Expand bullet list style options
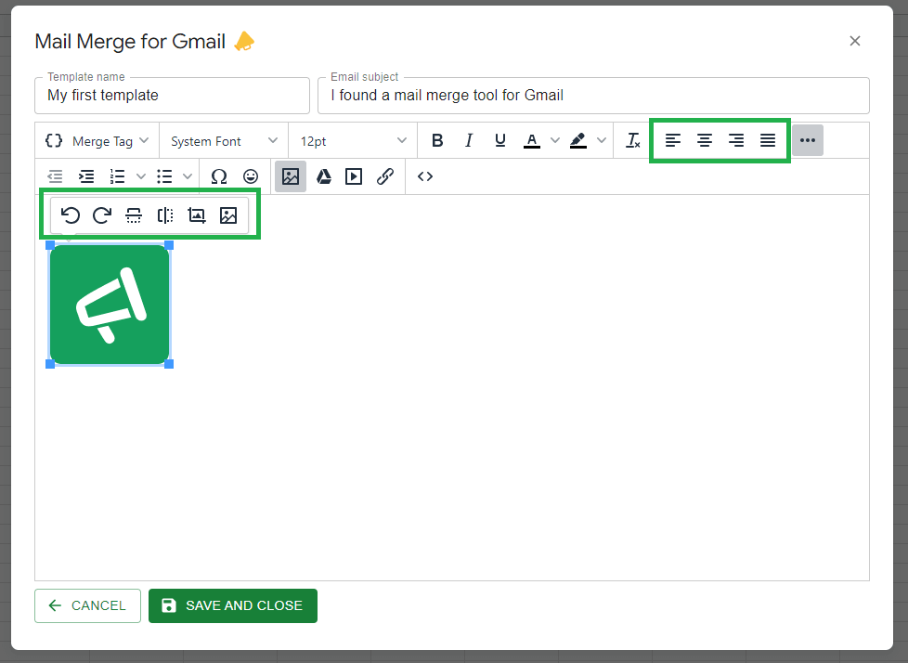 pyautogui.click(x=188, y=176)
